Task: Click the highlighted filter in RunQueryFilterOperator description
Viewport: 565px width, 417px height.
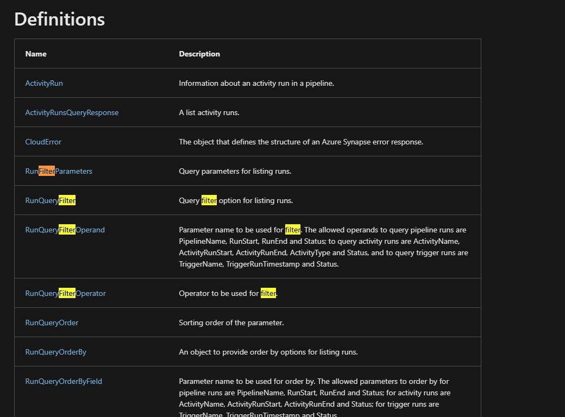Action: [268, 293]
